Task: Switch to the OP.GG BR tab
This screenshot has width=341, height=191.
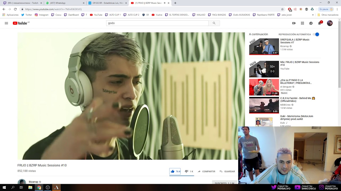Action: pos(108,3)
